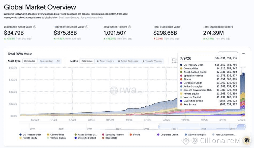The image size is (254, 148).
Task: Click the Represented Asset Value info icon
Action: [87, 27]
